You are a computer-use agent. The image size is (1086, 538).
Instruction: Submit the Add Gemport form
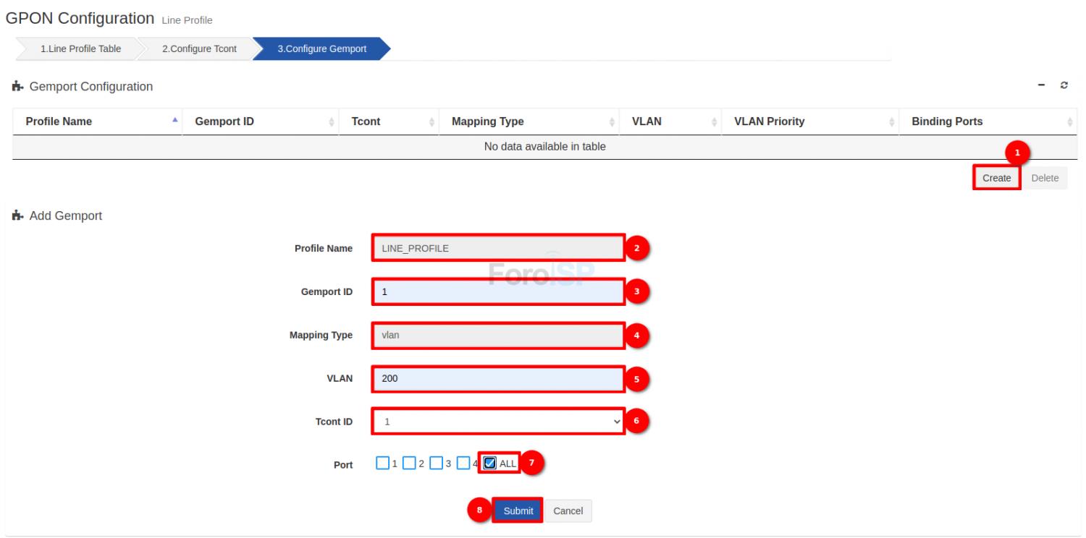518,511
